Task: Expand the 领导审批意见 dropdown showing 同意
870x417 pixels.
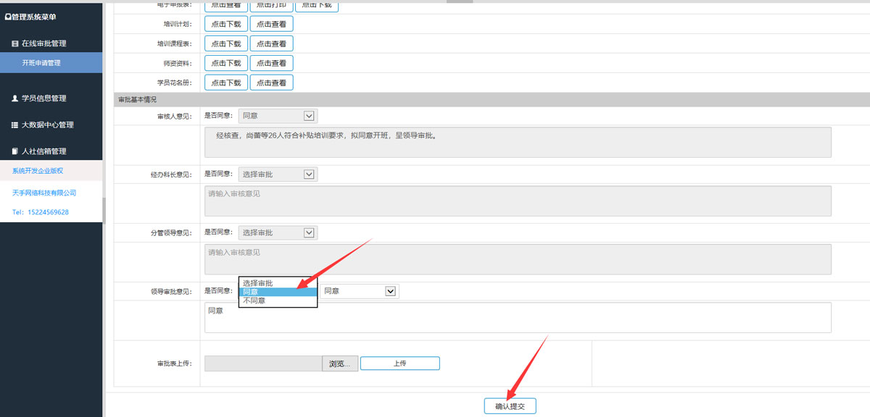Action: pos(360,291)
